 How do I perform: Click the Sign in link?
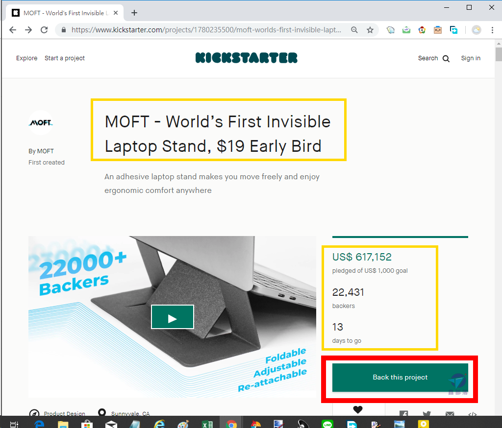pos(471,58)
